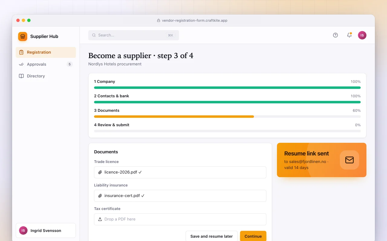Click the magnifier icon in the search bar
Screen dimensions: 387x241
click(x=94, y=35)
